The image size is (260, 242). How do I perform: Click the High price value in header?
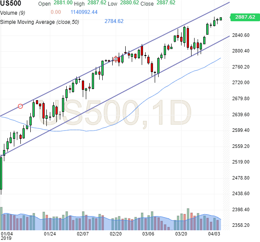point(96,3)
